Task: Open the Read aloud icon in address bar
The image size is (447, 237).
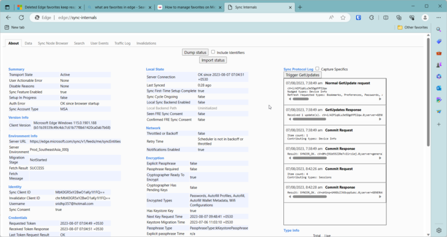Action: click(x=331, y=17)
